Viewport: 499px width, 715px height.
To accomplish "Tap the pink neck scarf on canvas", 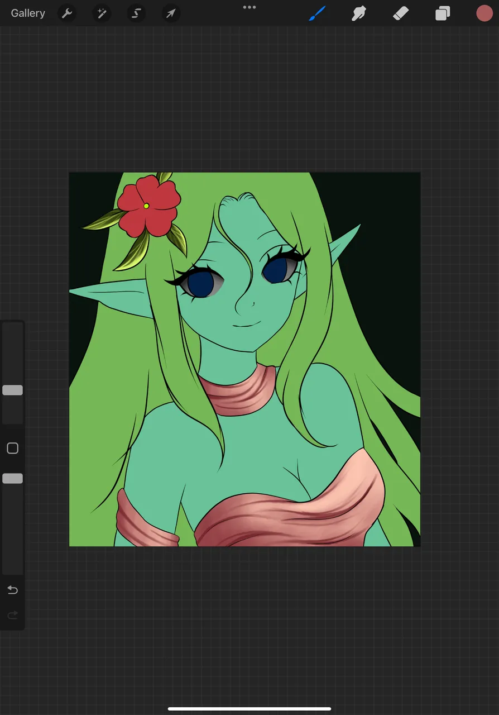I will tap(241, 391).
